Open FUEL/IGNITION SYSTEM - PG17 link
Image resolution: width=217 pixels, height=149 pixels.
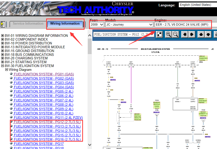(39, 144)
